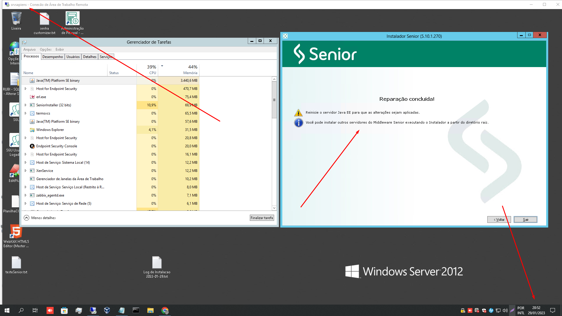
Task: Expand the SeniorInstaller (32 bits) process
Action: [25, 105]
